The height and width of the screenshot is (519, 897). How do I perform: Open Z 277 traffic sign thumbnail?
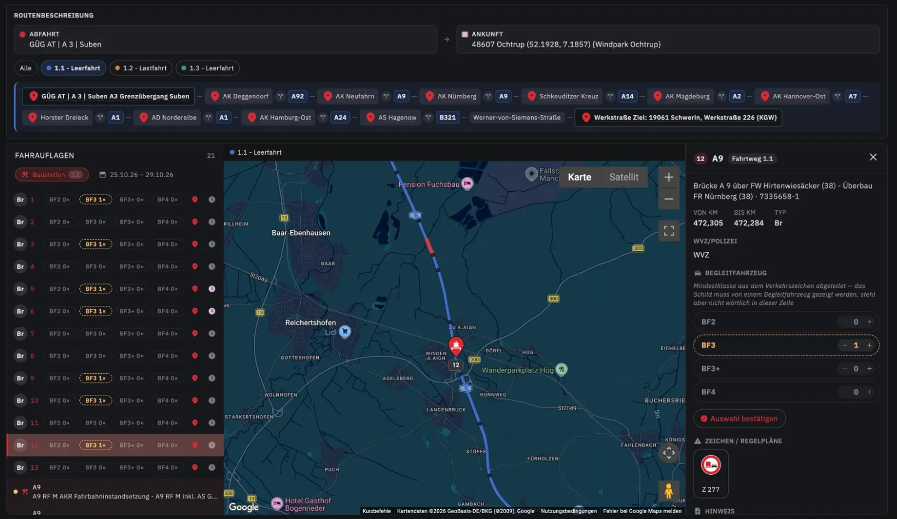tap(710, 473)
